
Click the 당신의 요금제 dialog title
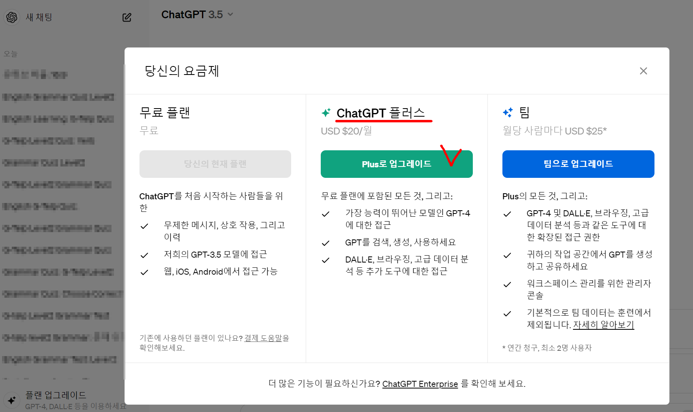182,71
